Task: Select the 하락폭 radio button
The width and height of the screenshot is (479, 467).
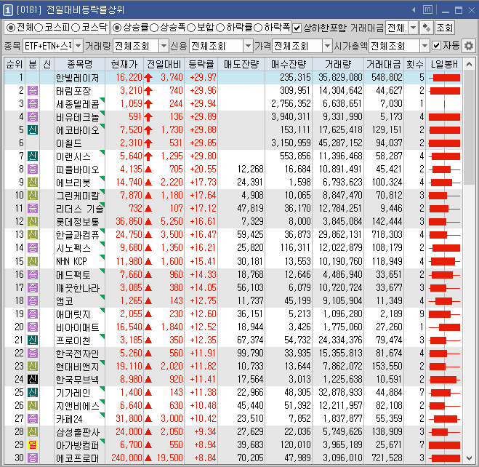Action: click(258, 28)
